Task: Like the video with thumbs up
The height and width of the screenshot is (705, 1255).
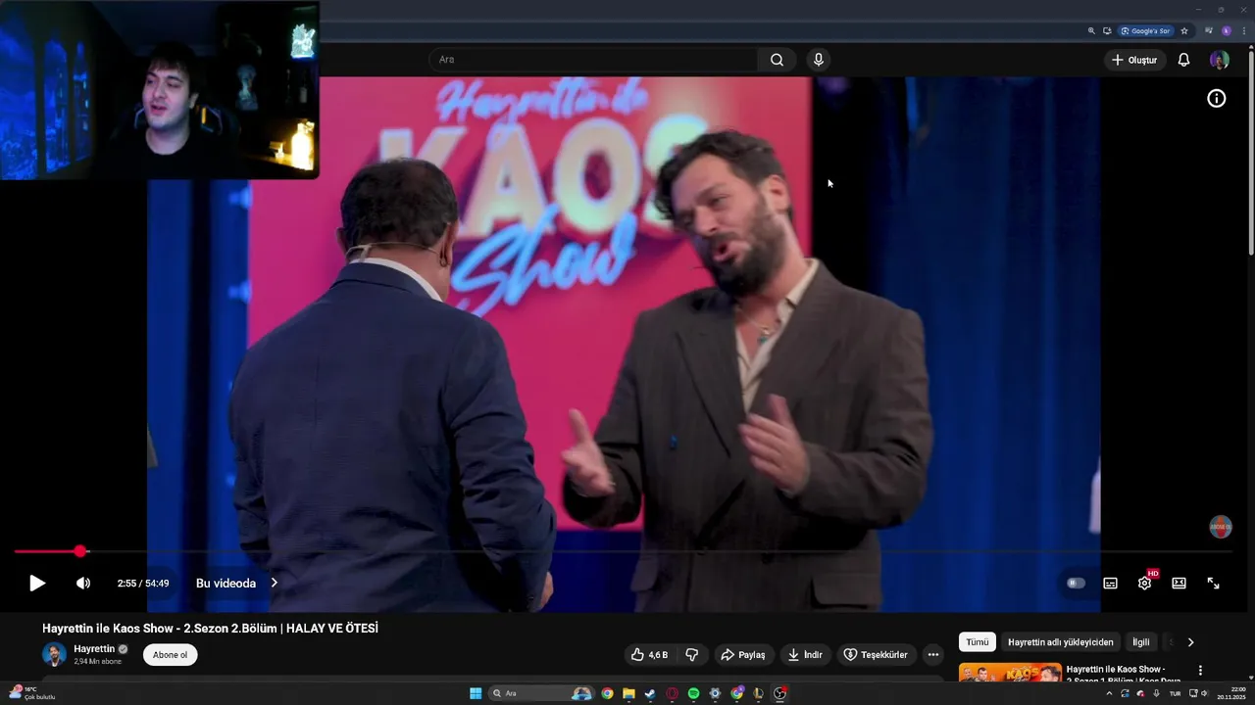Action: click(649, 655)
